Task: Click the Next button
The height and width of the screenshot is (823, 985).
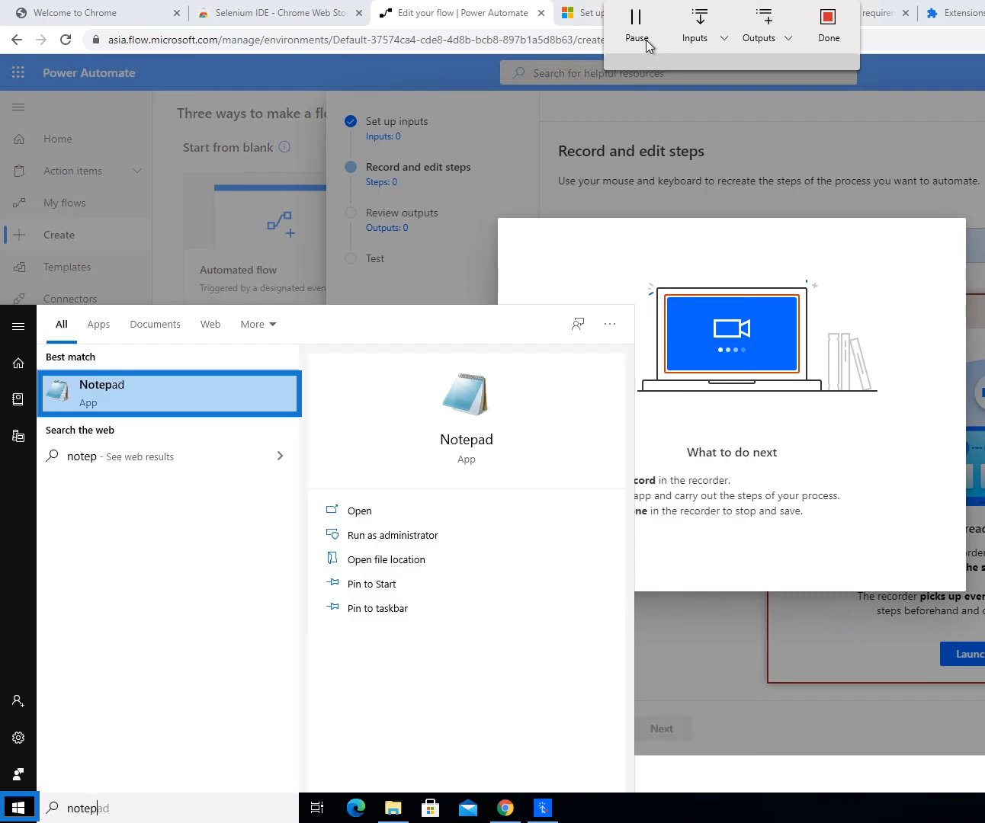Action: (x=662, y=729)
